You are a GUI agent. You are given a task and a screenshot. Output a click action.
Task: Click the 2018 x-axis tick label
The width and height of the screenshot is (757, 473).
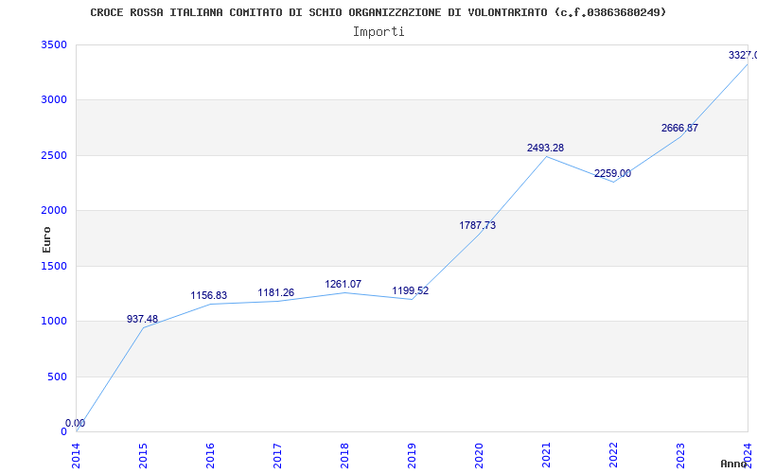(344, 455)
